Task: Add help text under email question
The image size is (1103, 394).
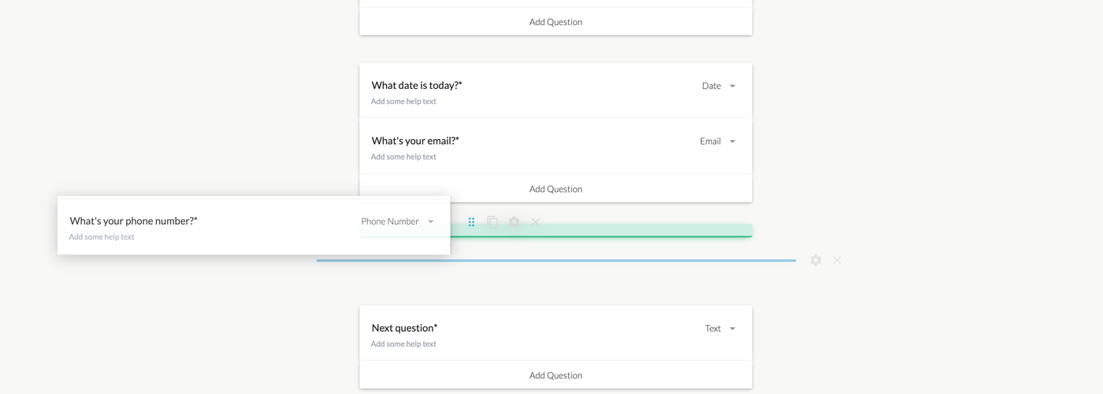Action: 403,156
